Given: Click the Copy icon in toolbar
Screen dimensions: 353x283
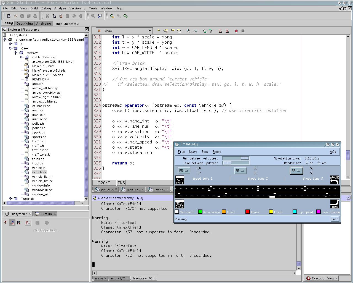Looking at the screenshot, I should tap(54, 16).
